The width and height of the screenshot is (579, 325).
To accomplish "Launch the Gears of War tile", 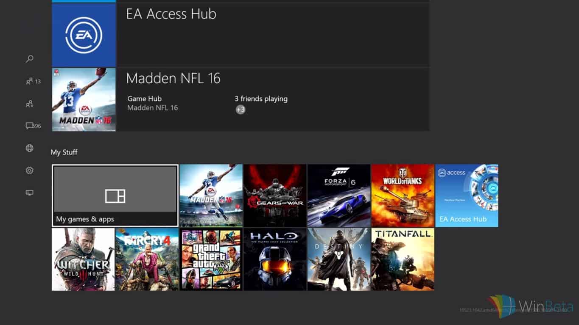I will pos(275,196).
